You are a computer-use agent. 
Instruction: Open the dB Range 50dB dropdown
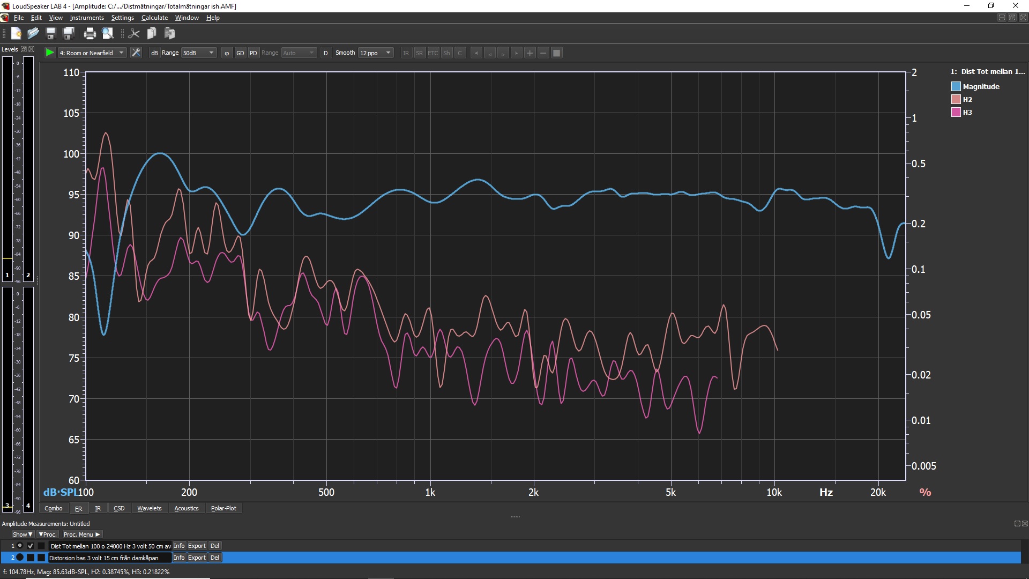tap(199, 53)
